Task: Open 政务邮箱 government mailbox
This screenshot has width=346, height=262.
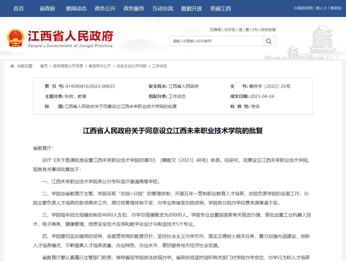Action: [x=268, y=30]
